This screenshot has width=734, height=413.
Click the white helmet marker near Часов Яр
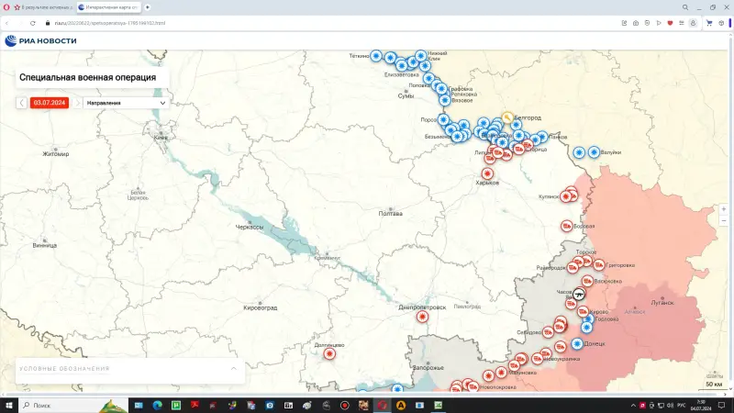click(x=579, y=295)
